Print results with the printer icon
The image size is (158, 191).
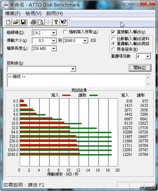point(33,22)
